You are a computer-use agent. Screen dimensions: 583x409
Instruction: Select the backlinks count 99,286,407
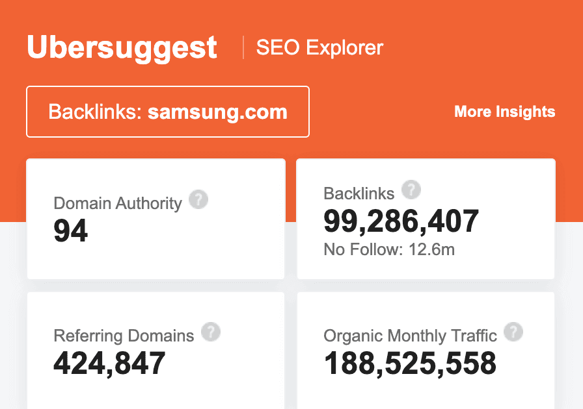coord(401,221)
